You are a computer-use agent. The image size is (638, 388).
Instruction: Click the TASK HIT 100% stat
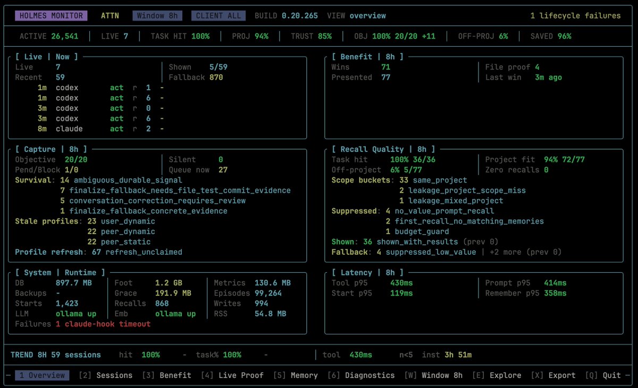[180, 37]
